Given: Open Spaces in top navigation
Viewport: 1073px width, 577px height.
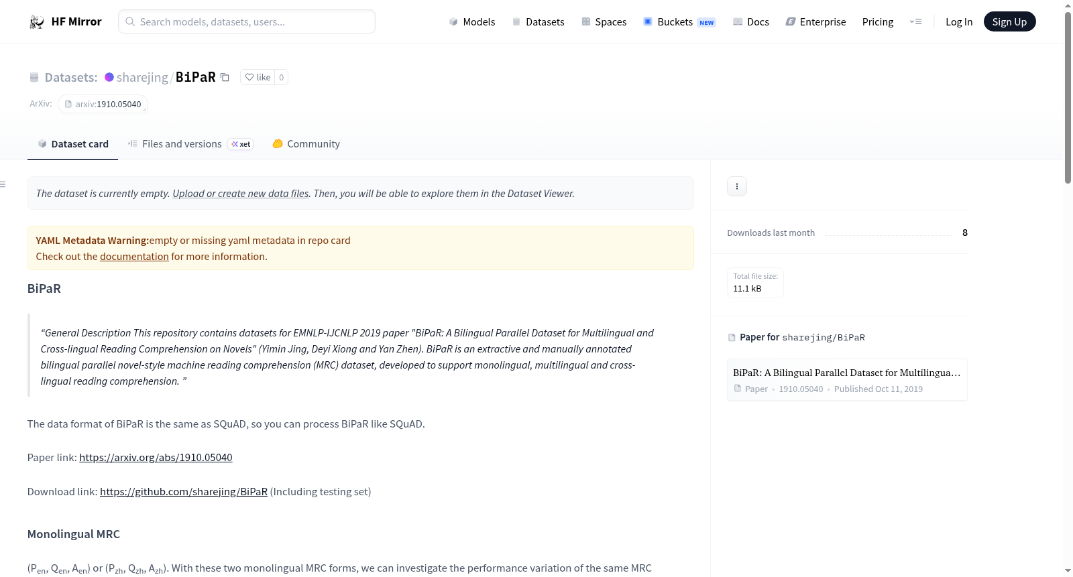Looking at the screenshot, I should pos(604,22).
